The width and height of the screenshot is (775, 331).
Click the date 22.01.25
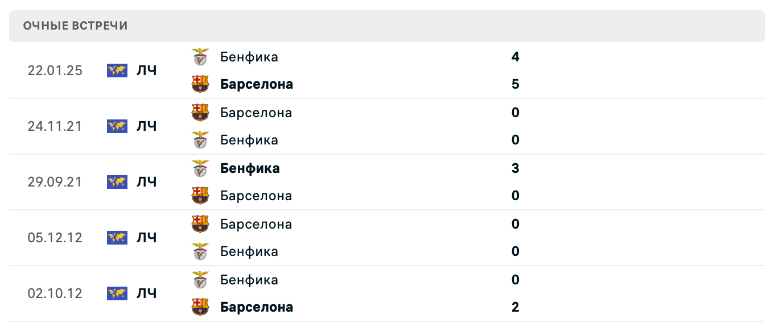pos(55,70)
